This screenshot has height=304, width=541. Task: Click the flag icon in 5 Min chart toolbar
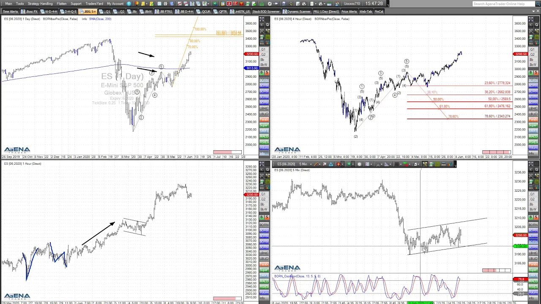coord(325,164)
